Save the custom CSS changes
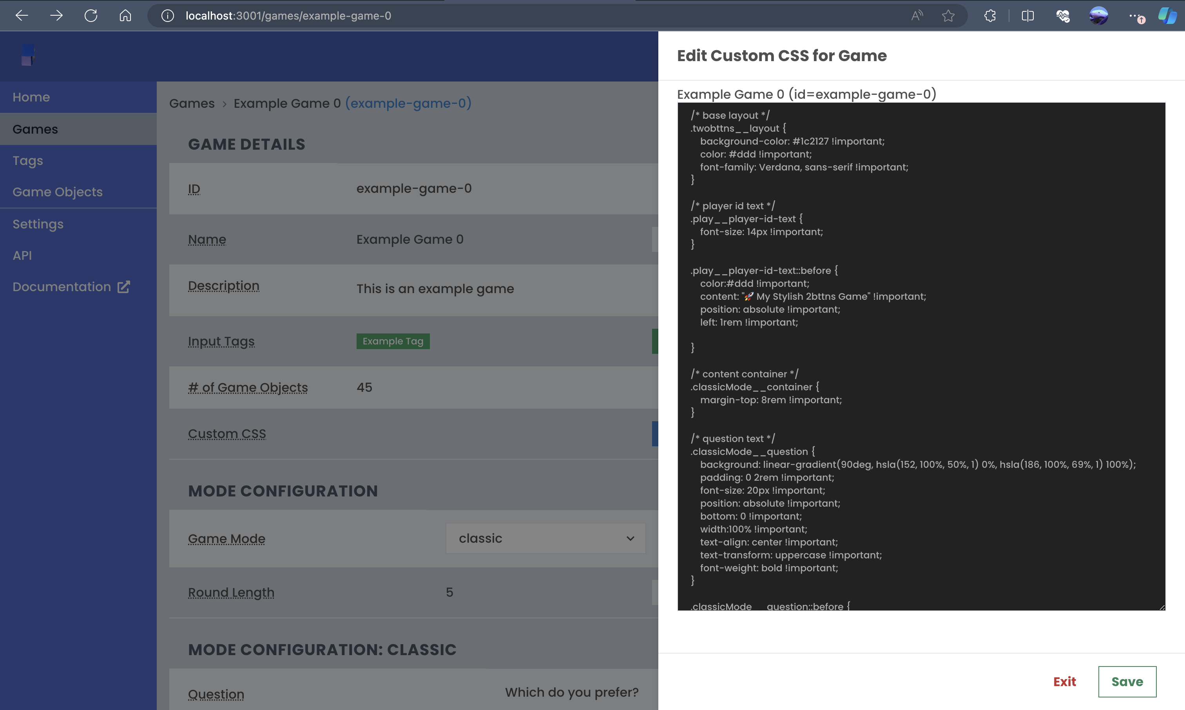The image size is (1185, 710). [x=1127, y=682]
